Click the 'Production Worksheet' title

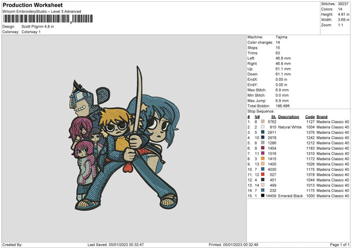(x=32, y=5)
